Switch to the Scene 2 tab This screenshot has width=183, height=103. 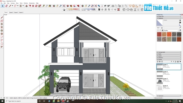coord(11,12)
